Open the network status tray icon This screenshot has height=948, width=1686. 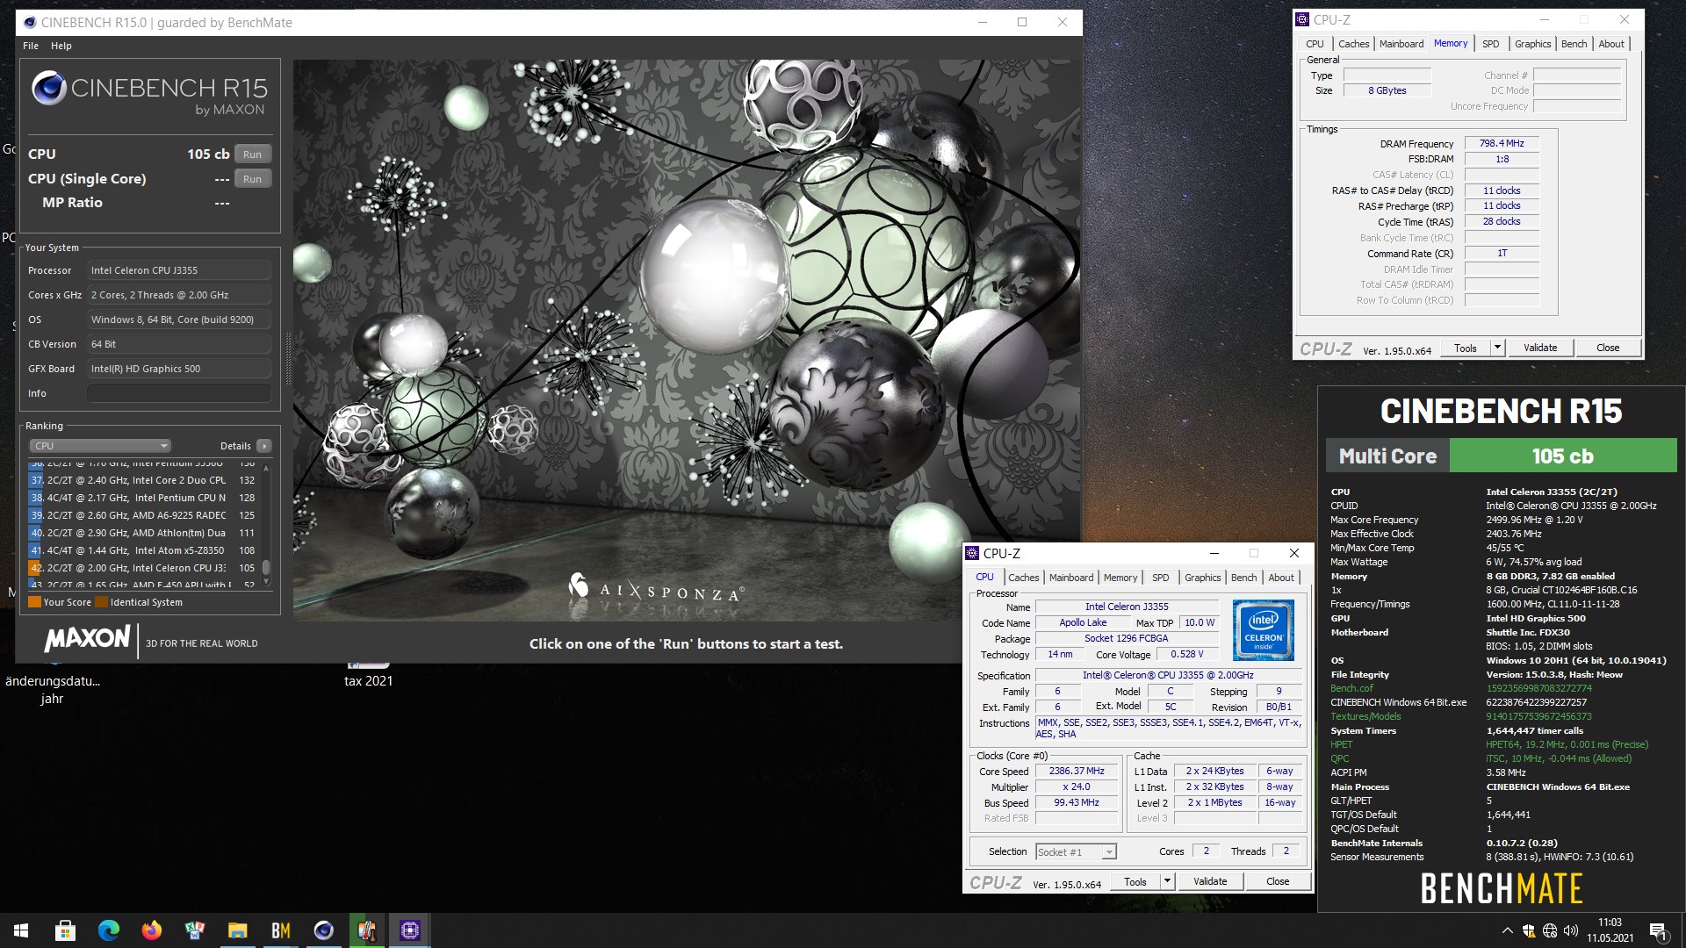(1550, 930)
